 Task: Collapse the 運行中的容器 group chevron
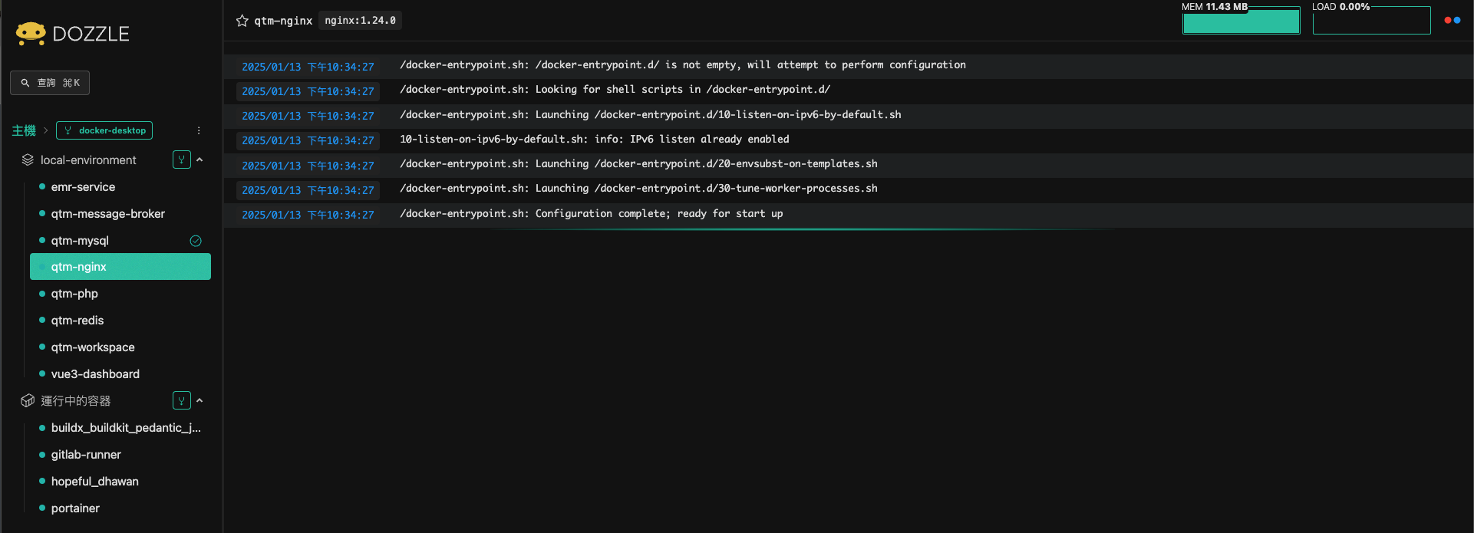(200, 400)
